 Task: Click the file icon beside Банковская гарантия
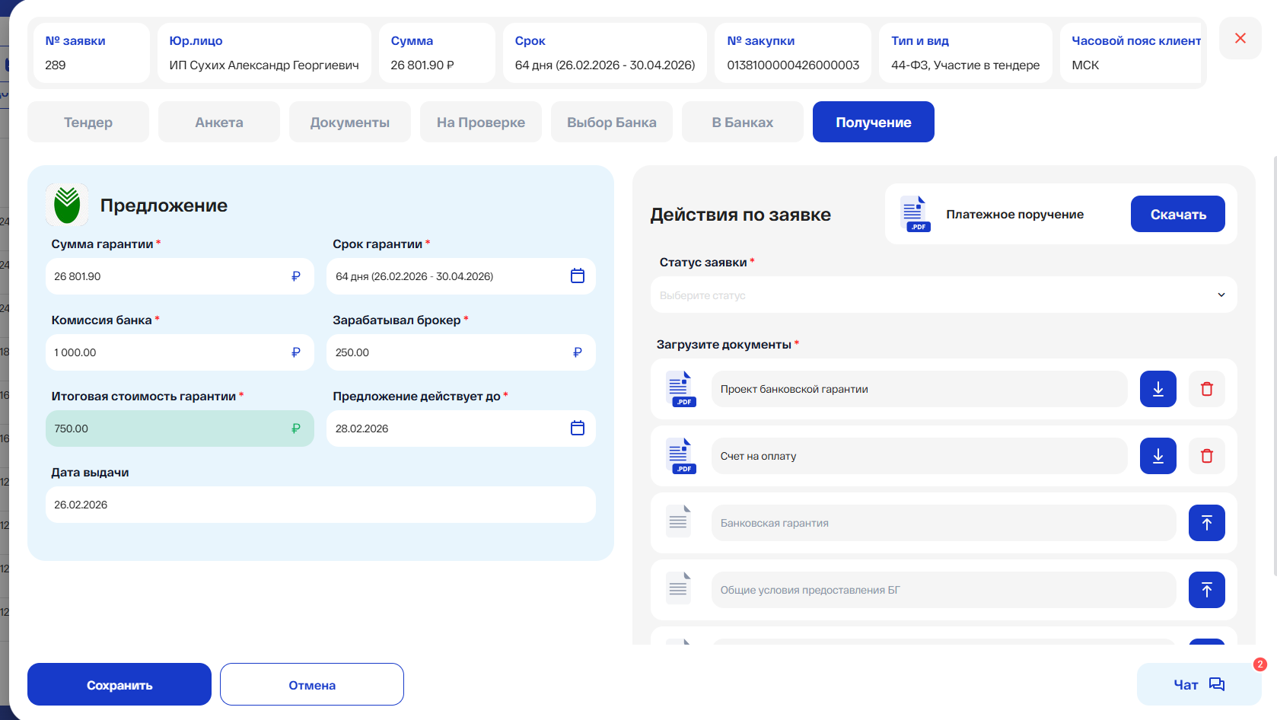pos(678,522)
